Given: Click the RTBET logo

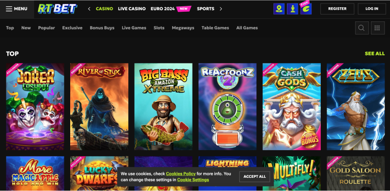Looking at the screenshot, I should point(58,9).
